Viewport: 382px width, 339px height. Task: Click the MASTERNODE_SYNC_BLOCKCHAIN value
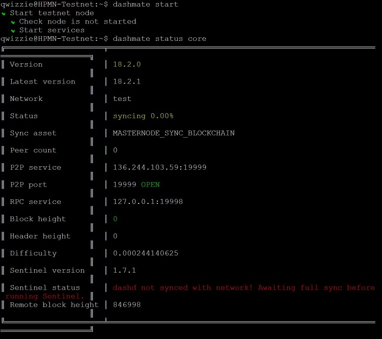[174, 133]
